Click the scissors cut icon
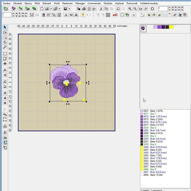Viewport: 191px width, 191px height. (101, 9)
